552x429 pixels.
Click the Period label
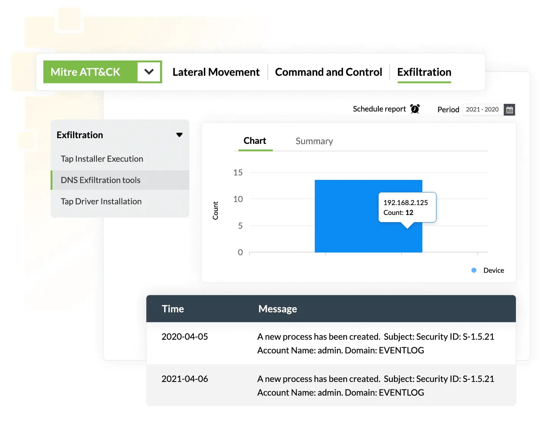coord(448,110)
